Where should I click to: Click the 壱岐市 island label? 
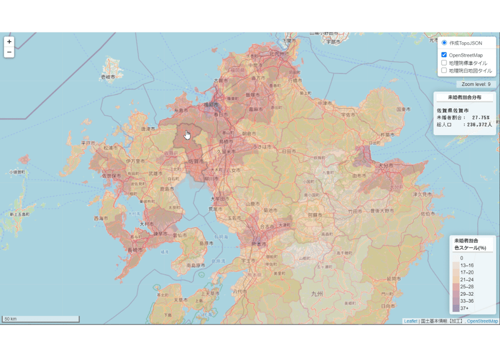(108, 77)
